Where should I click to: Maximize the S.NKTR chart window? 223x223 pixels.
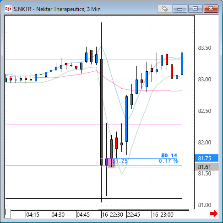tap(195, 9)
